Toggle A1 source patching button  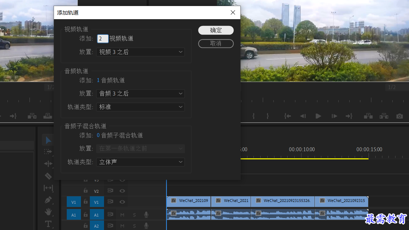(73, 215)
